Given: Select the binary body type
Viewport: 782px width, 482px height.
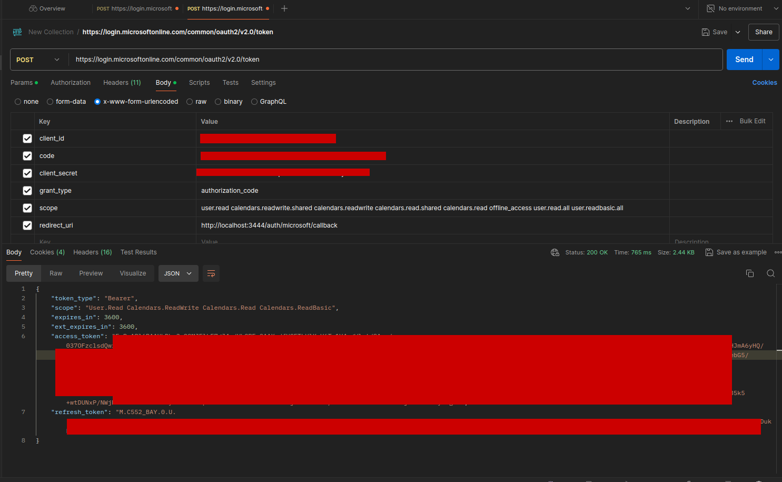Looking at the screenshot, I should pos(218,102).
